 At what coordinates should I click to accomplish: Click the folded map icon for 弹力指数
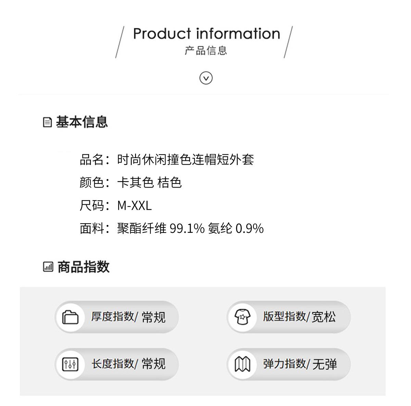(x=242, y=364)
